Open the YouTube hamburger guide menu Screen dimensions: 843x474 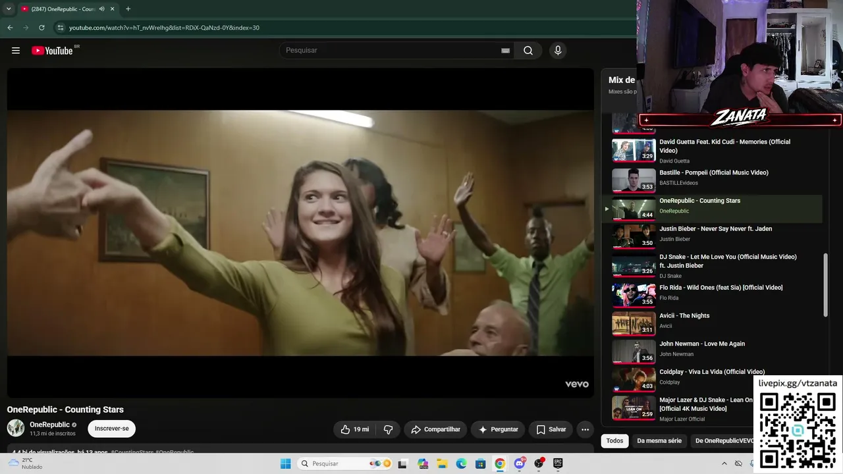coord(16,51)
